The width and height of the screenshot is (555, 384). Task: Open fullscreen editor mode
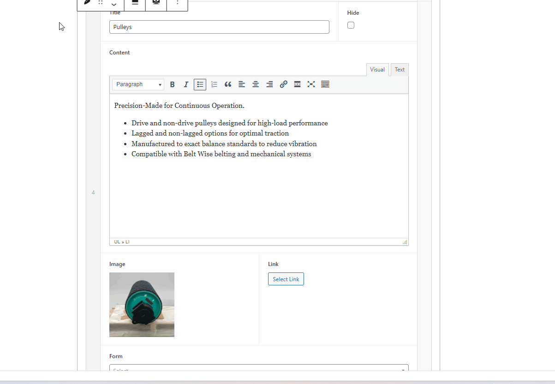[311, 84]
